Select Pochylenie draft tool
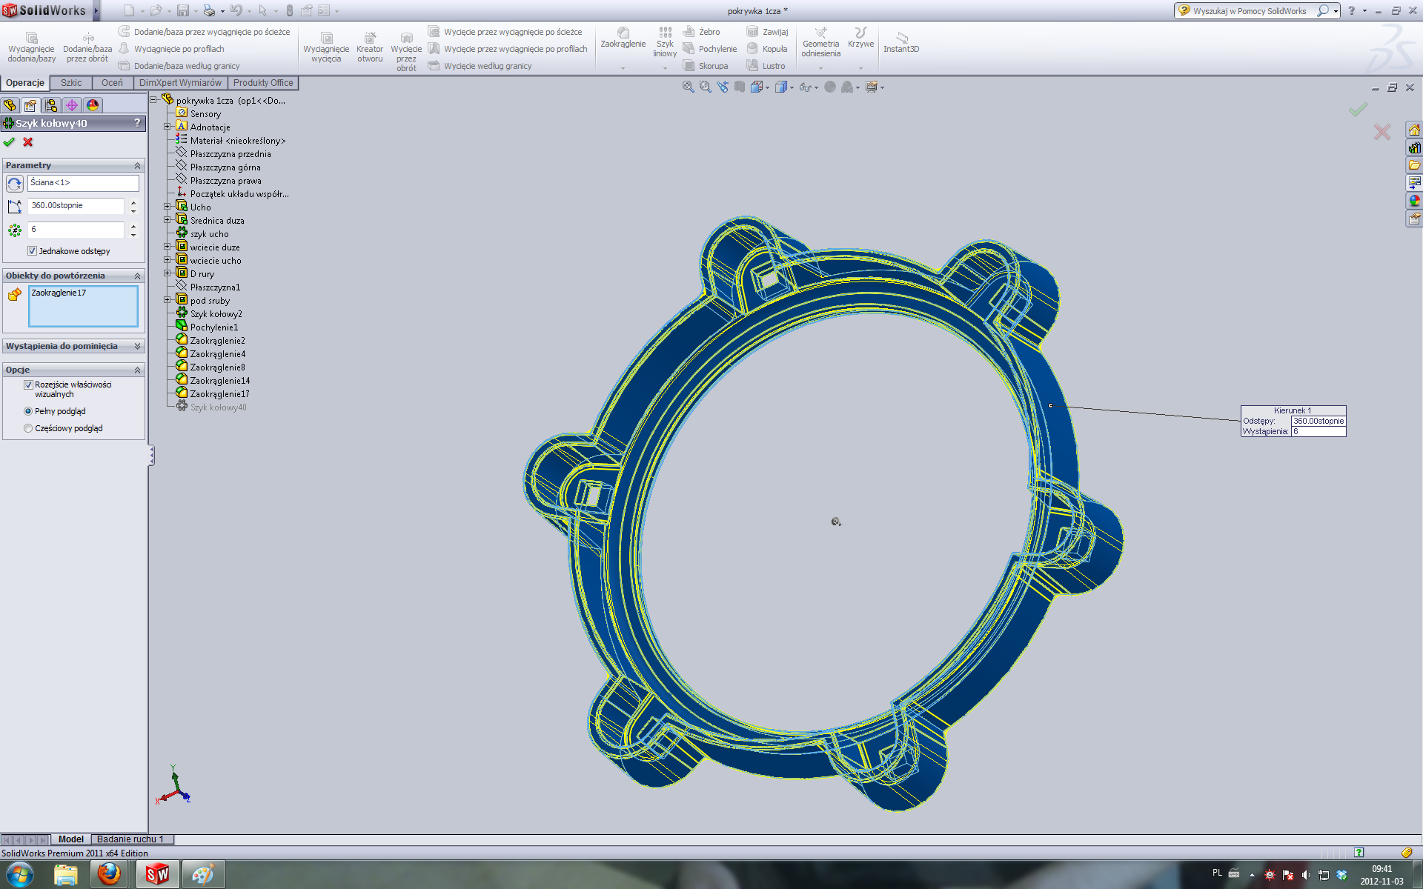 (709, 49)
